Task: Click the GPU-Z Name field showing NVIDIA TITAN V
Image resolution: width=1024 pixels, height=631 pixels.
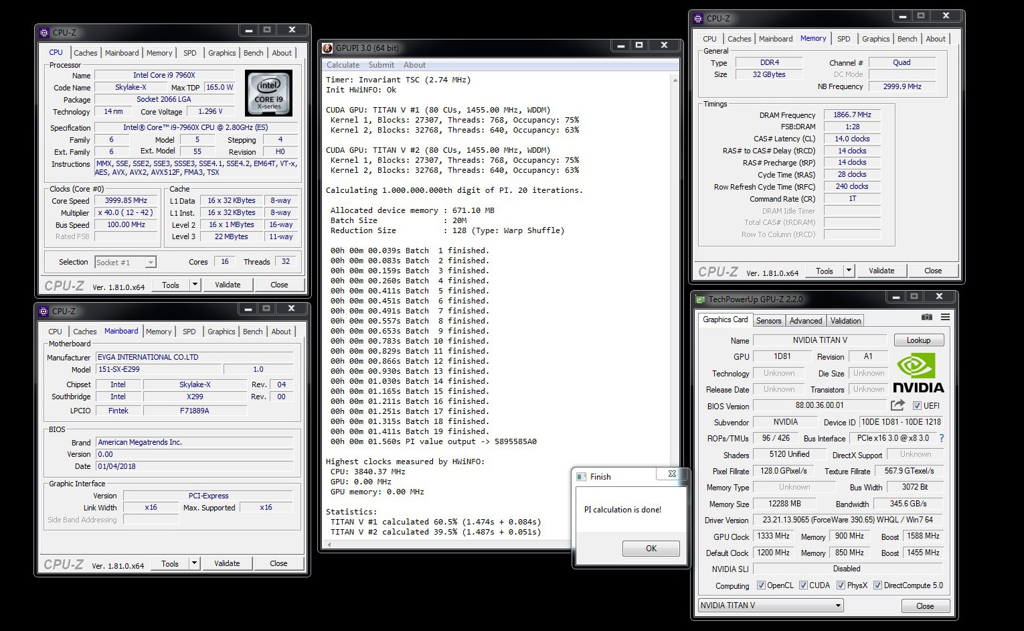Action: (x=820, y=340)
